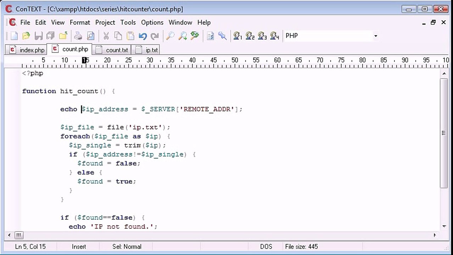
Task: Run user command 4 icon
Action: click(x=275, y=36)
